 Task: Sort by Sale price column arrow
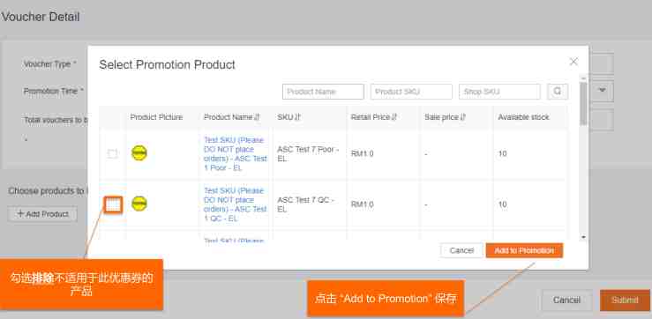coord(463,117)
